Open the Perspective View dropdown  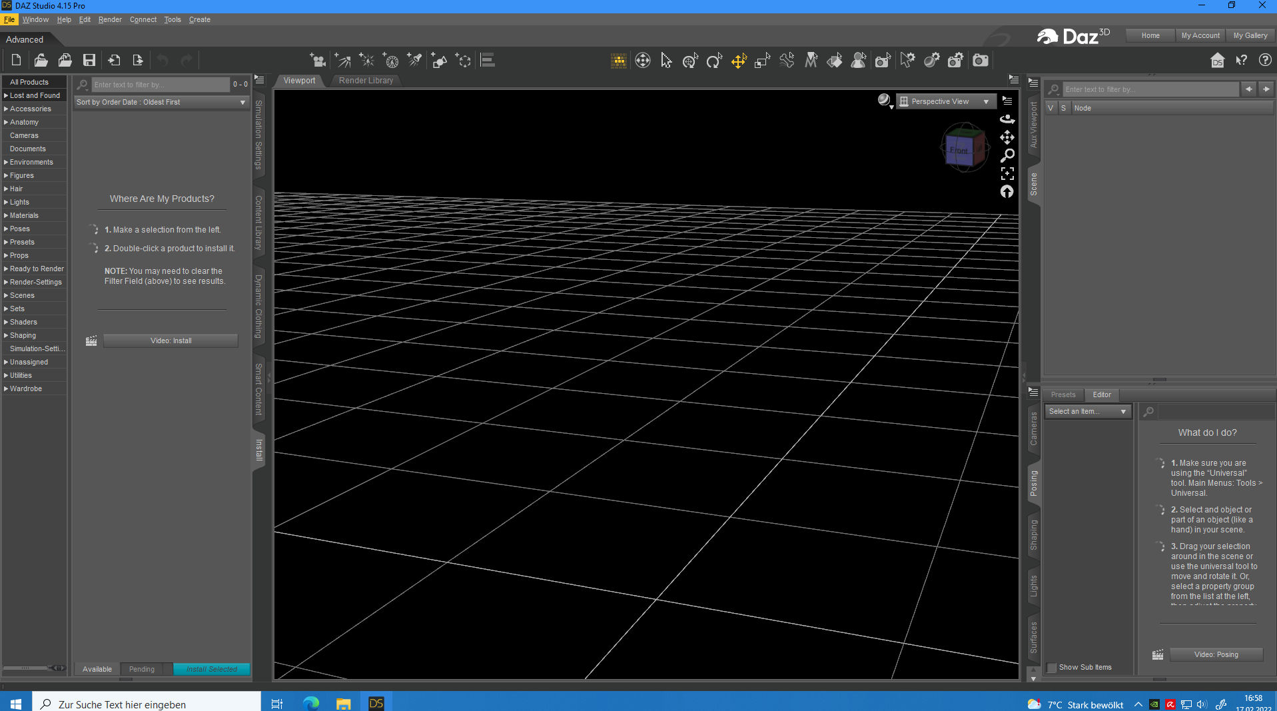[x=945, y=101]
